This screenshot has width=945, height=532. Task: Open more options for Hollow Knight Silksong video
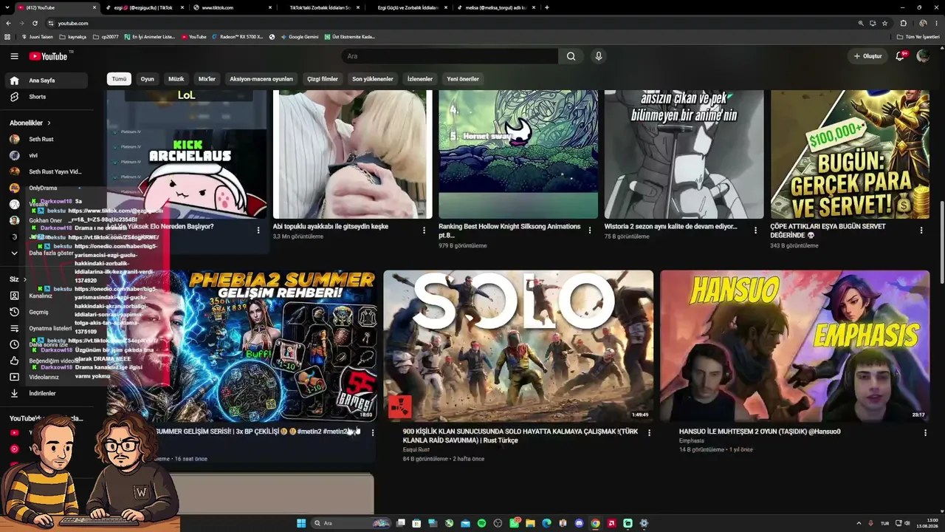(x=590, y=231)
